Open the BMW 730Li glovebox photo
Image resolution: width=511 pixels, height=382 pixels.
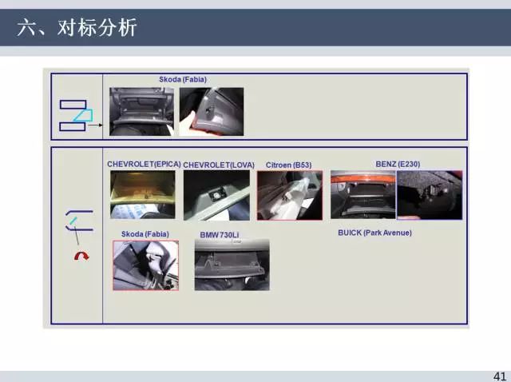[232, 265]
